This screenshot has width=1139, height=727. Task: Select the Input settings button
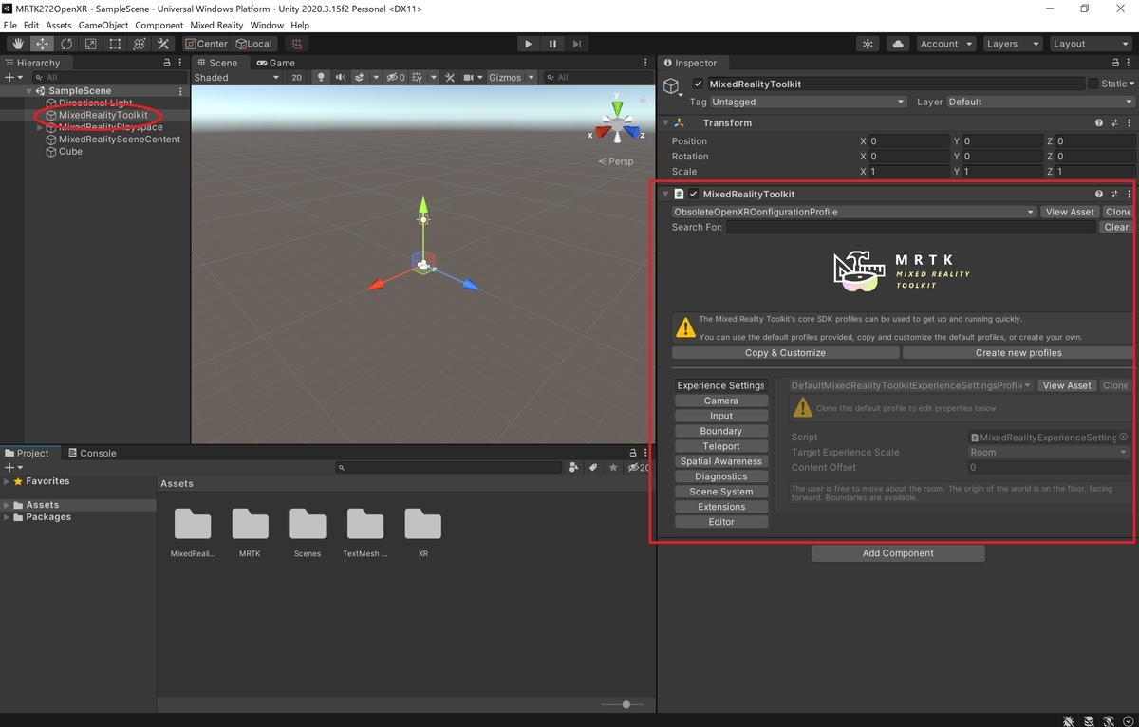coord(721,416)
